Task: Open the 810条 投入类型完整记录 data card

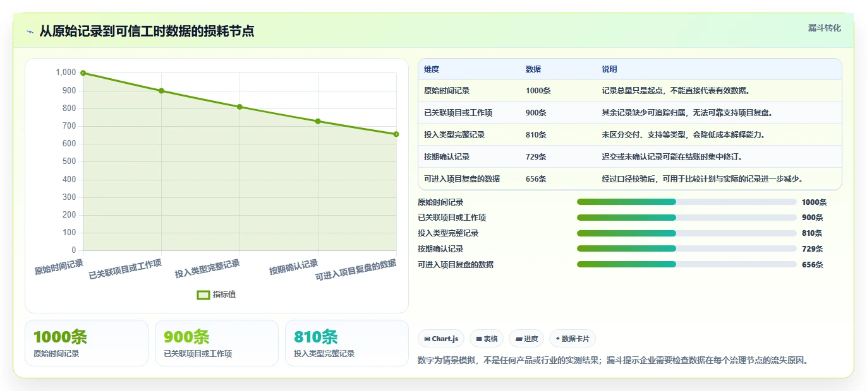Action: click(x=347, y=343)
